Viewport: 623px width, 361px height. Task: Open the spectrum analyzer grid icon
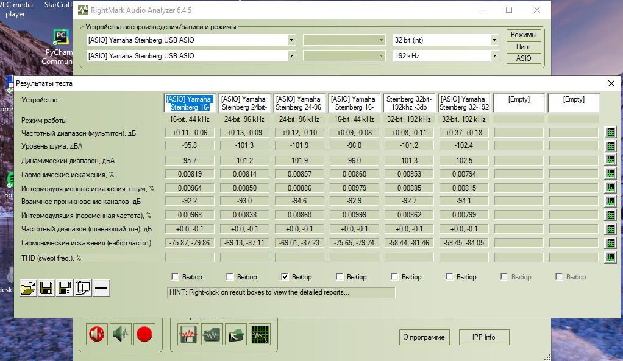(x=260, y=334)
